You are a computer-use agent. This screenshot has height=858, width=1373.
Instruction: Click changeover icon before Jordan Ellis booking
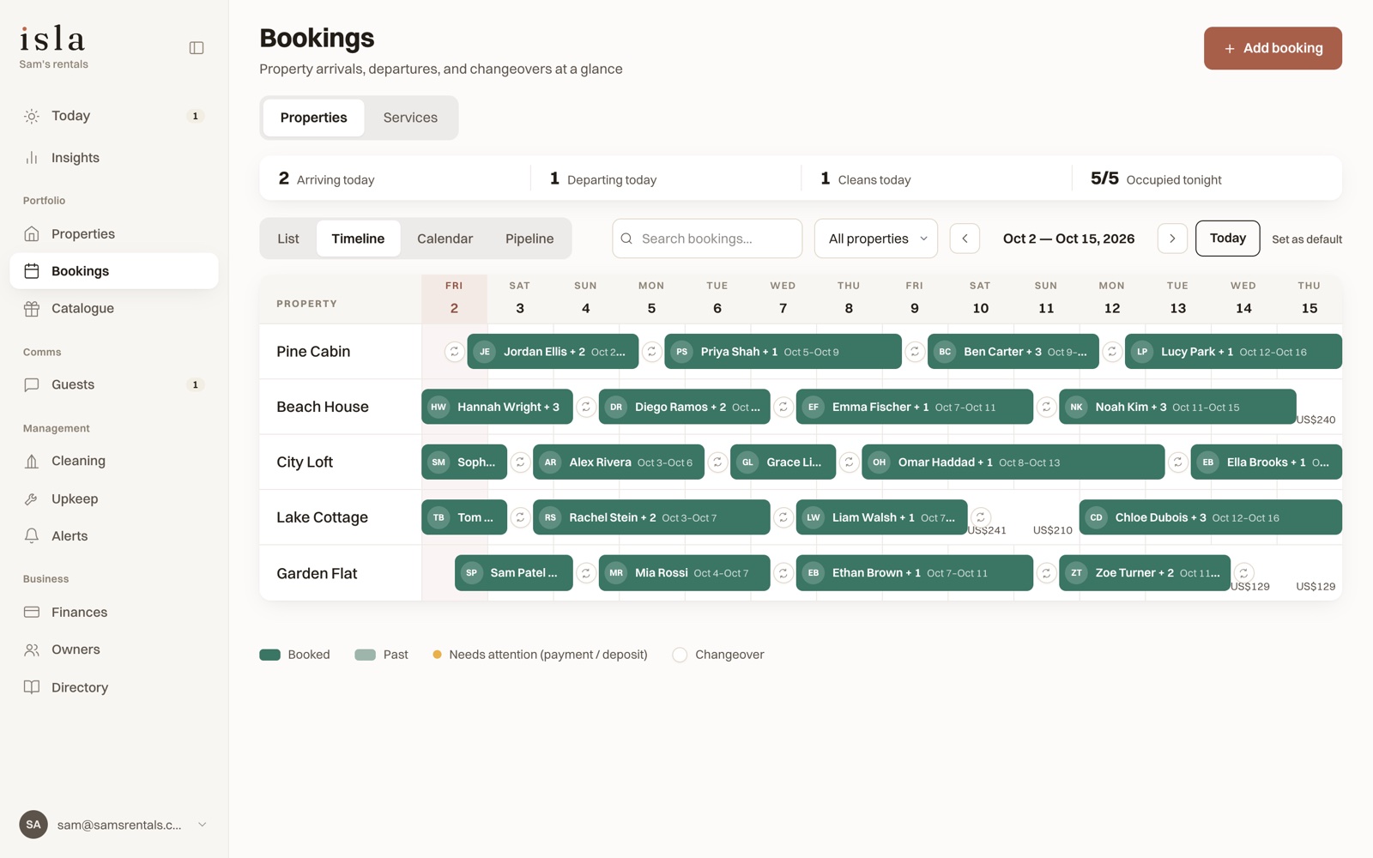coord(454,352)
